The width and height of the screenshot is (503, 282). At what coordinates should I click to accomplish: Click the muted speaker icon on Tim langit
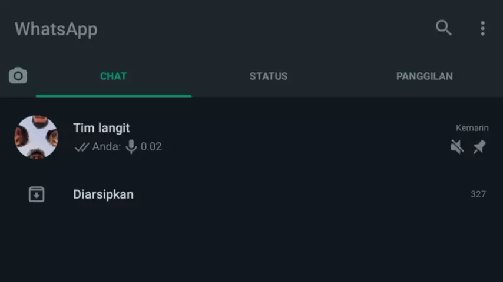coord(457,147)
